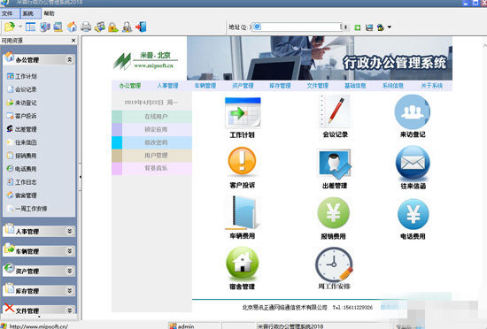
Task: Click the user lock icon in toolbar
Action: [x=127, y=27]
